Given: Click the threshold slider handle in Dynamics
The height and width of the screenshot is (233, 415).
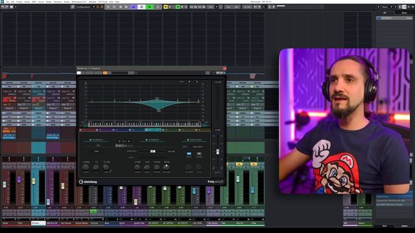Looking at the screenshot, I should pos(153,151).
